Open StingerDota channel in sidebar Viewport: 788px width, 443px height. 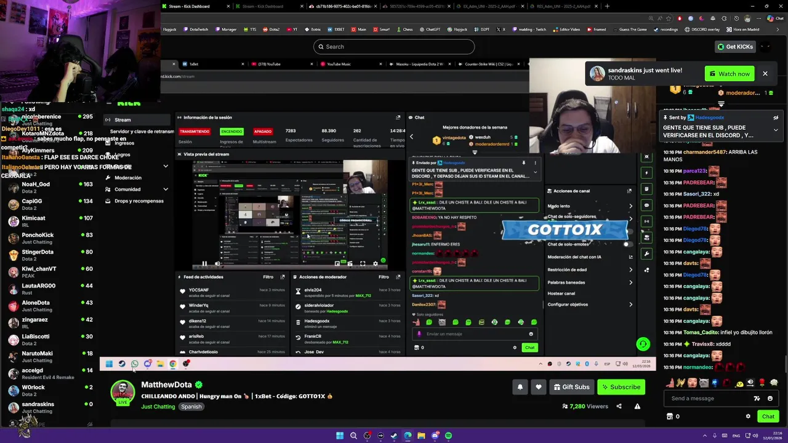tap(50, 255)
